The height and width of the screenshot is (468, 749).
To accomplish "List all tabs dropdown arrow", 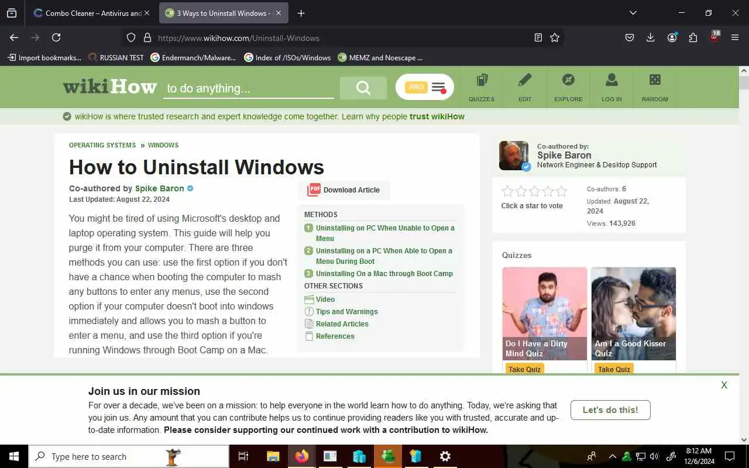I will [633, 13].
